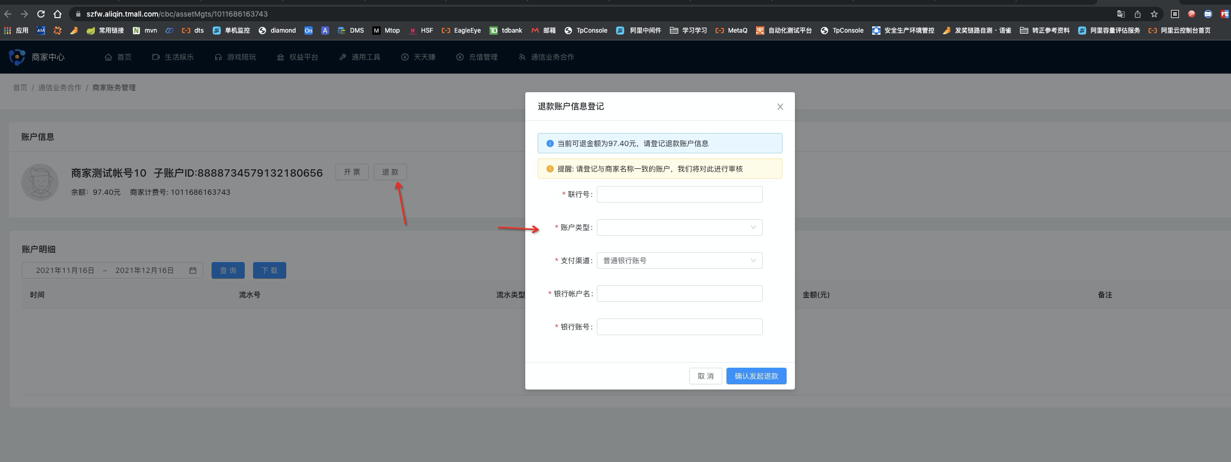Open the 自动化测试平台 bookmark
This screenshot has width=1231, height=462.
pyautogui.click(x=784, y=31)
